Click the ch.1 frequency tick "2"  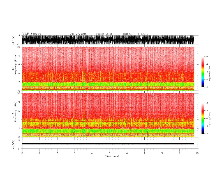click(x=19, y=82)
